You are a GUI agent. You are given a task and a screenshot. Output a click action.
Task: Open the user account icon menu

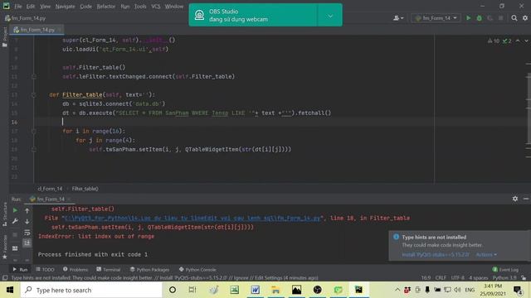398,18
